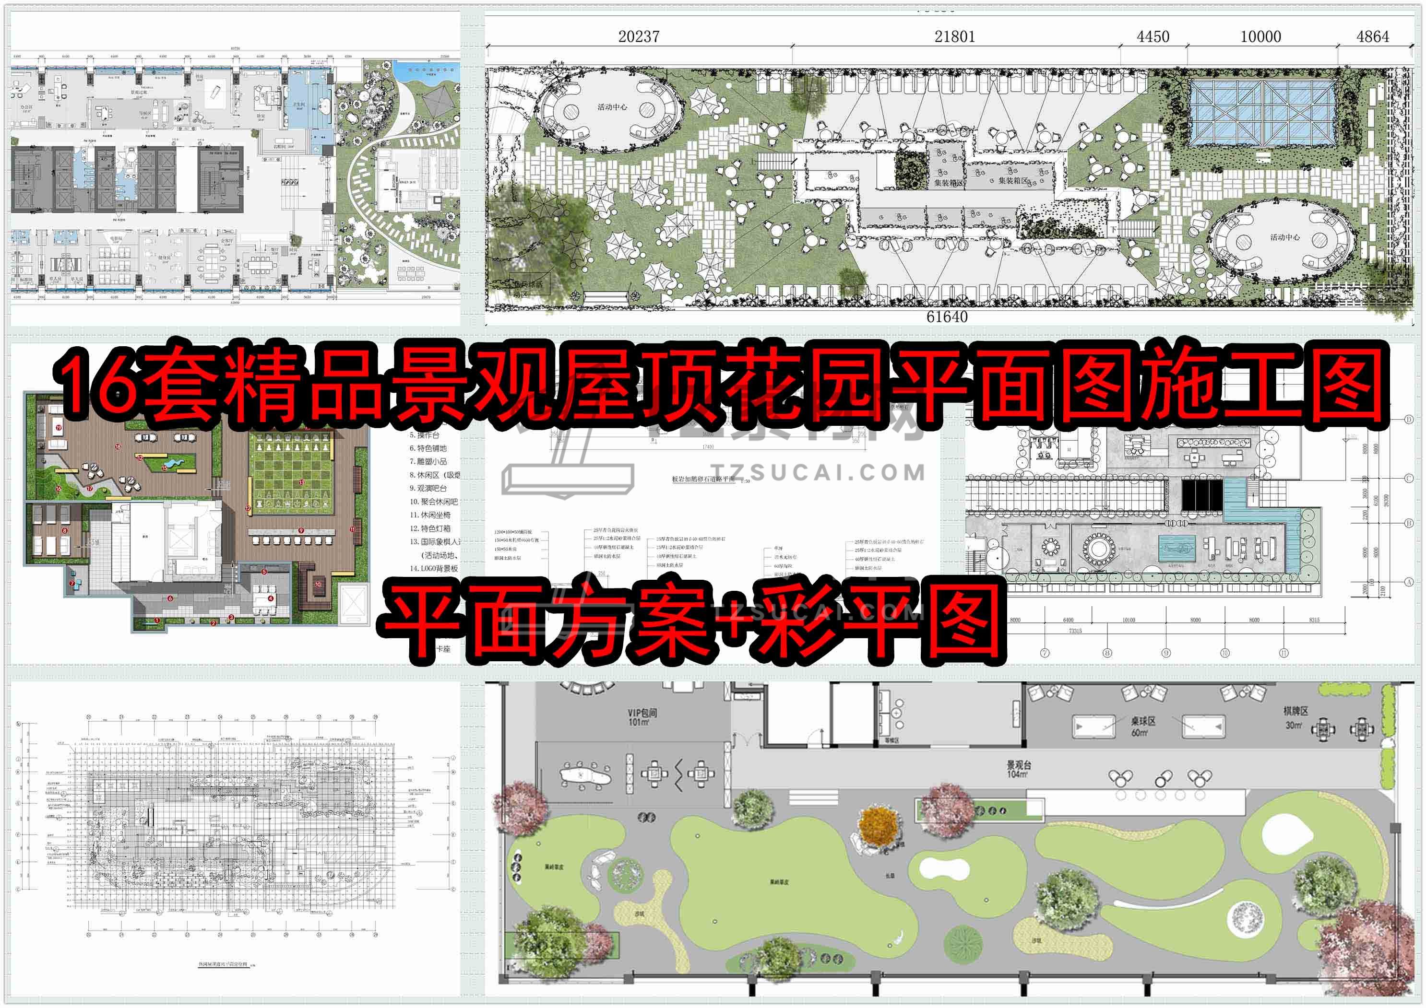Image resolution: width=1426 pixels, height=1008 pixels.
Task: Click the drawing title 板岩加鹅卵石道路平面
Action: 703,479
